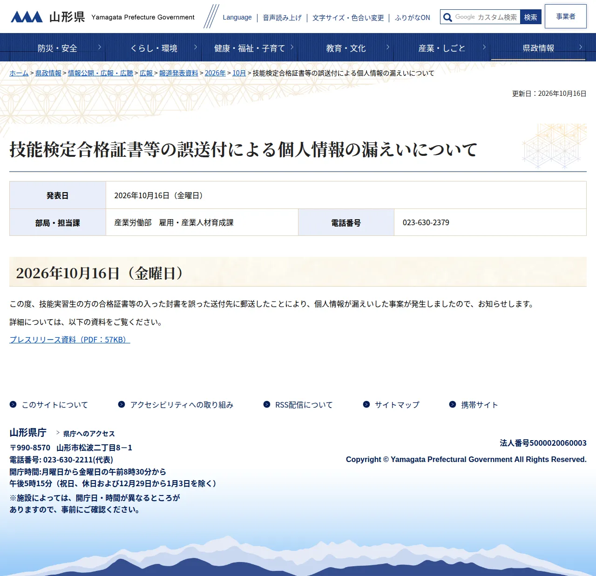Expand the 産業・しごと menu chevron
This screenshot has width=596, height=576.
[484, 47]
